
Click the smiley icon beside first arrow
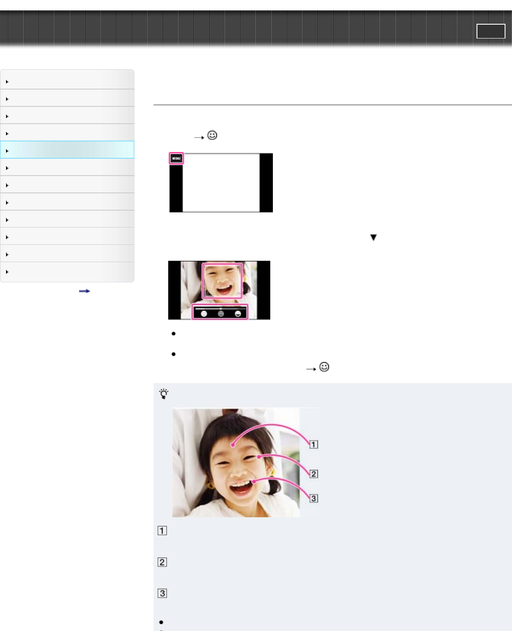212,135
